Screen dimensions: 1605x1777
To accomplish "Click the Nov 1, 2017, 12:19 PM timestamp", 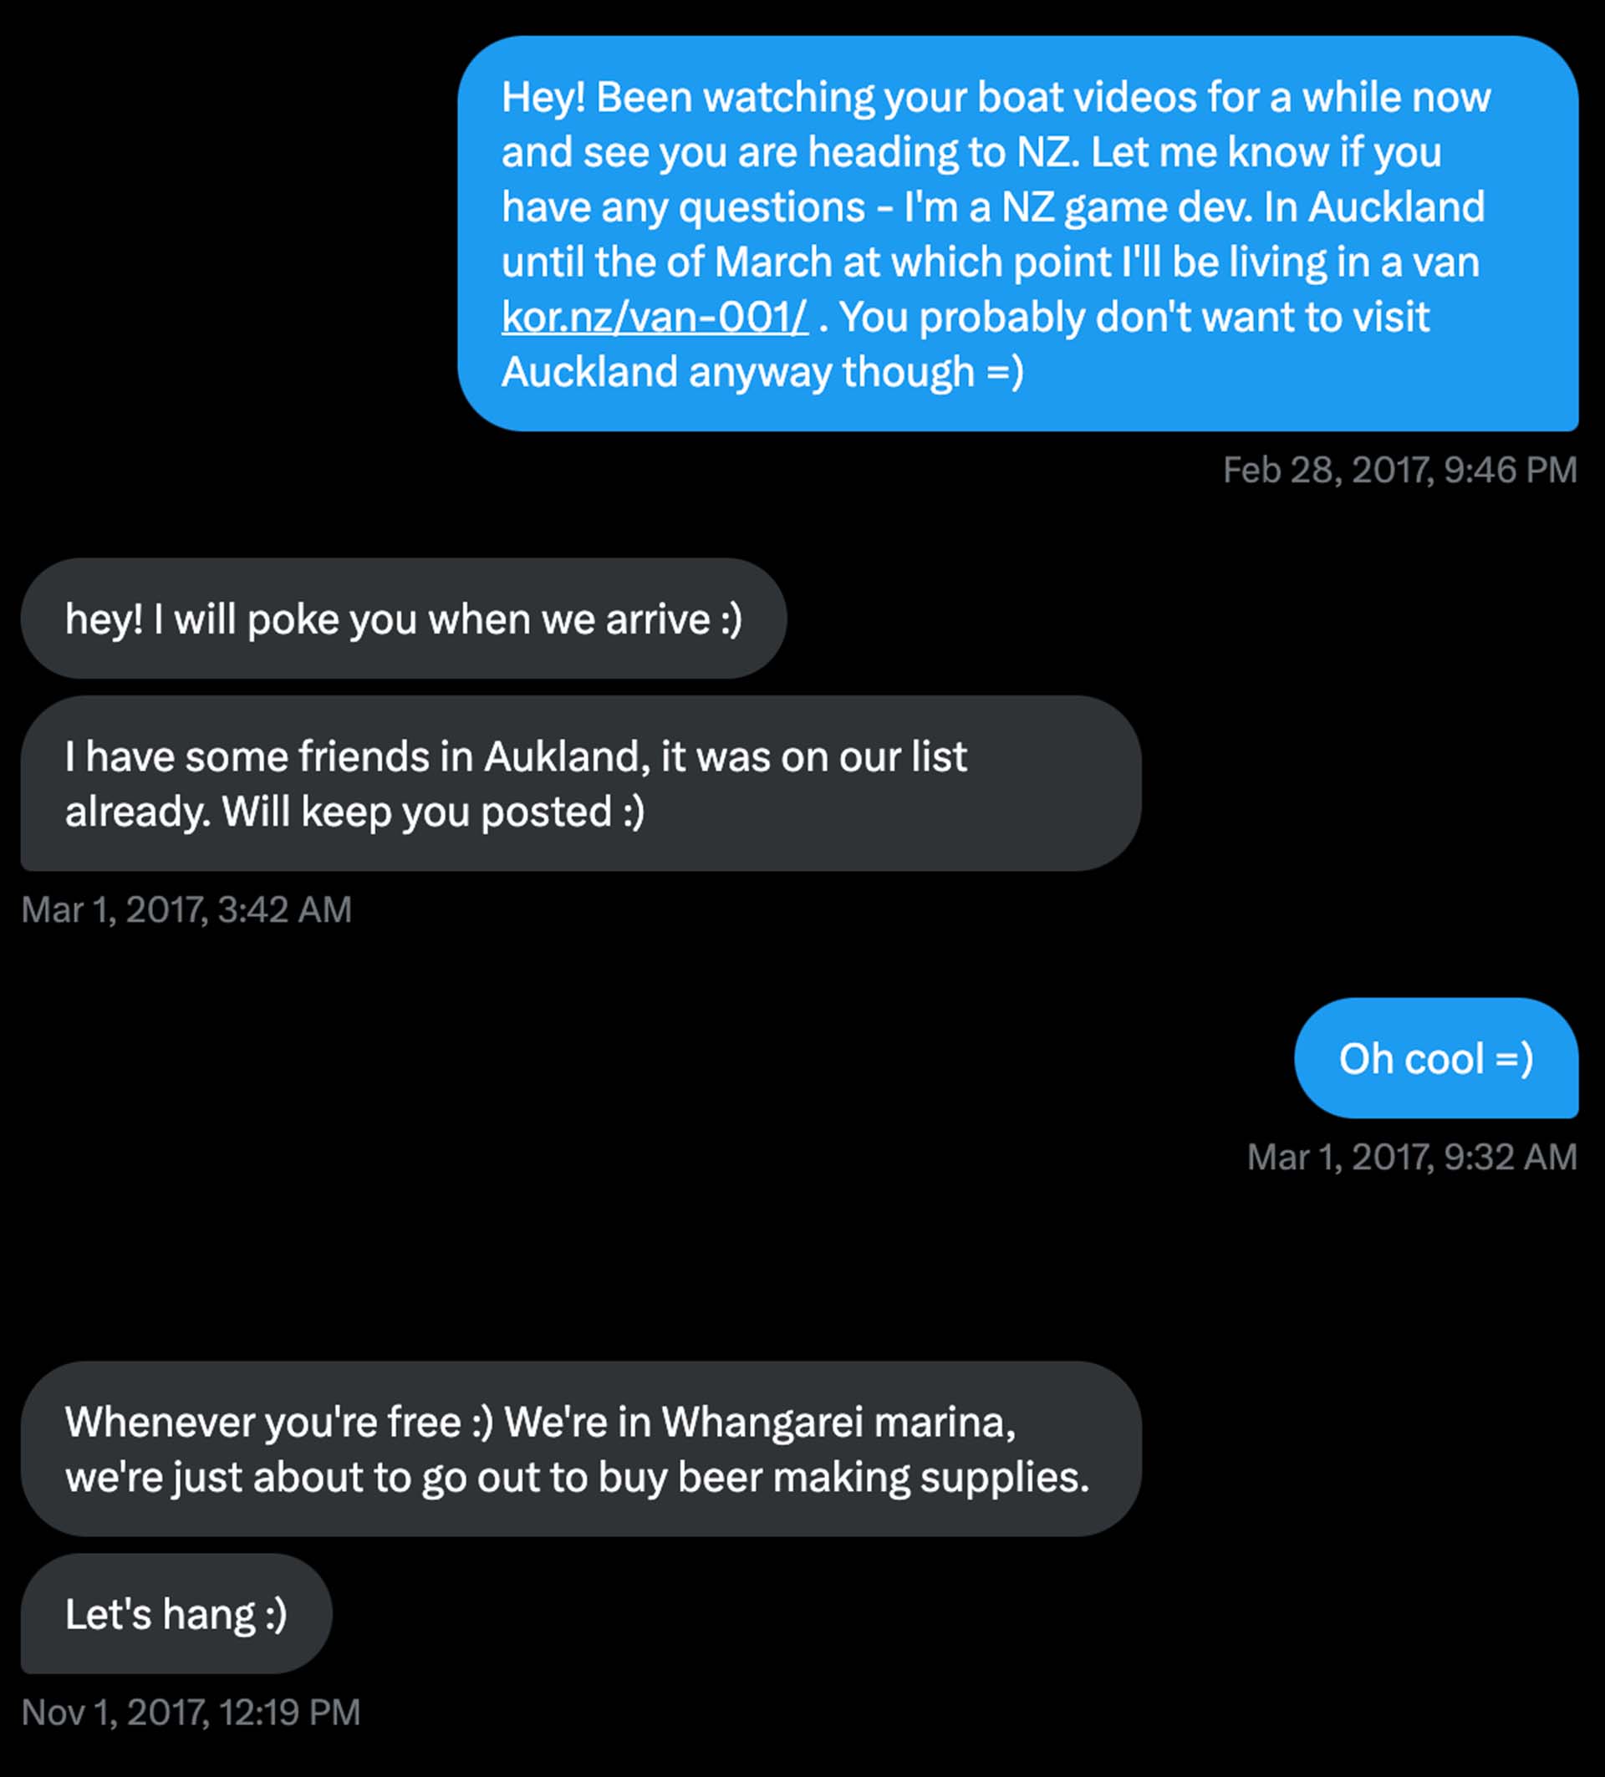I will point(191,1713).
